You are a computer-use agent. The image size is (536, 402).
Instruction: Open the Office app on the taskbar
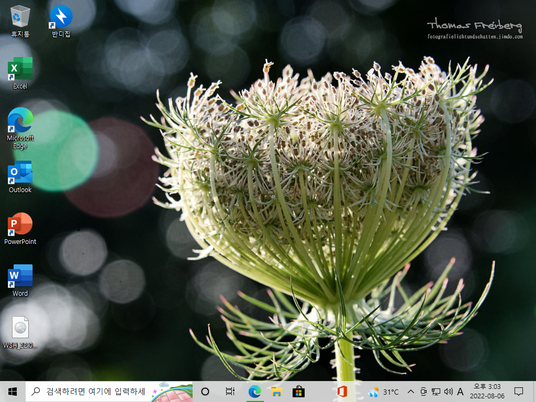[342, 392]
